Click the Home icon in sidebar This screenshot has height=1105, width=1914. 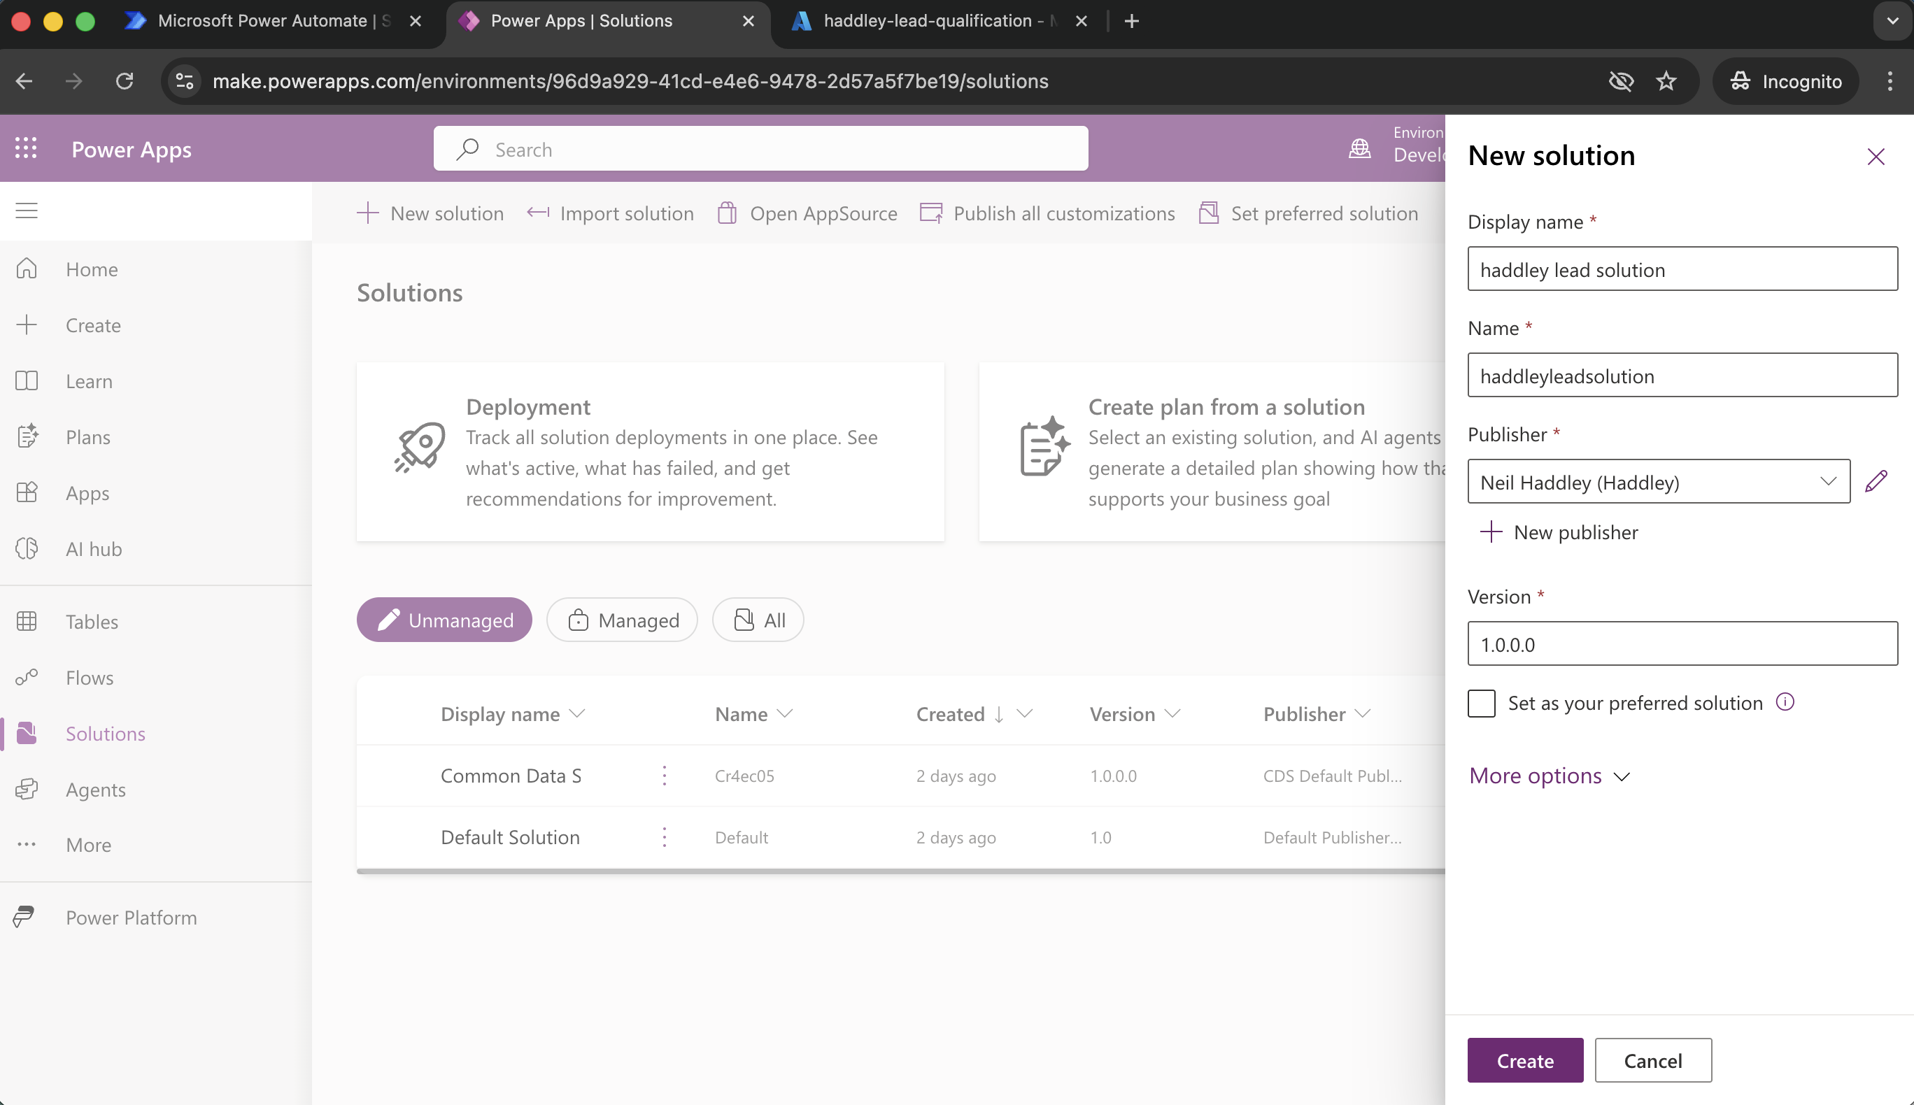point(27,269)
